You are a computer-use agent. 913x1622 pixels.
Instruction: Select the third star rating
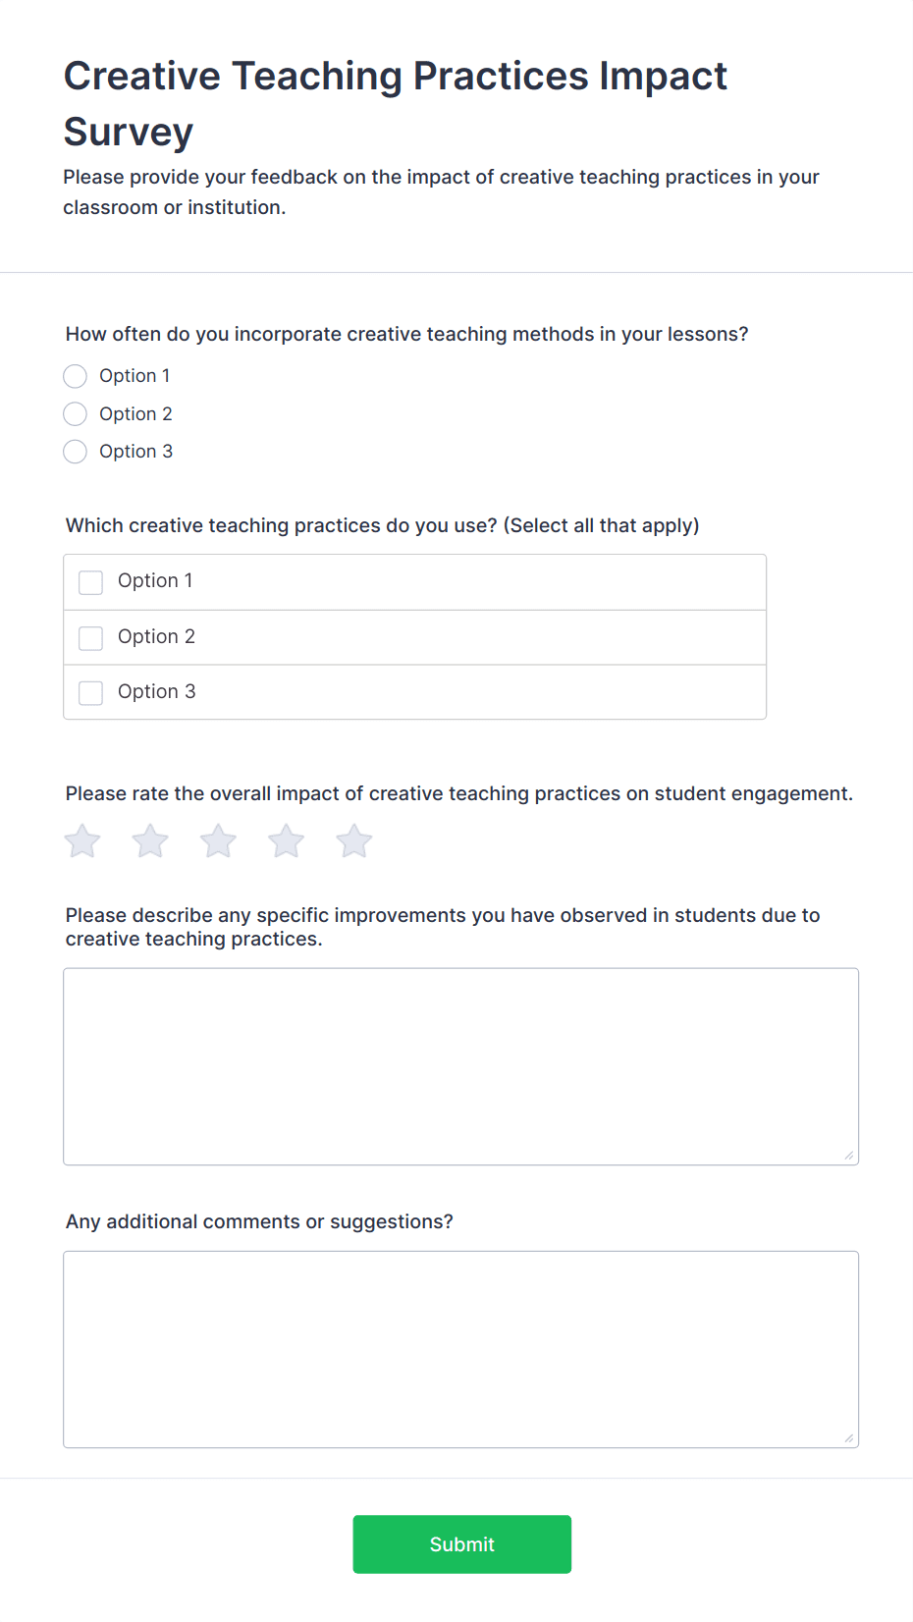pos(218,841)
